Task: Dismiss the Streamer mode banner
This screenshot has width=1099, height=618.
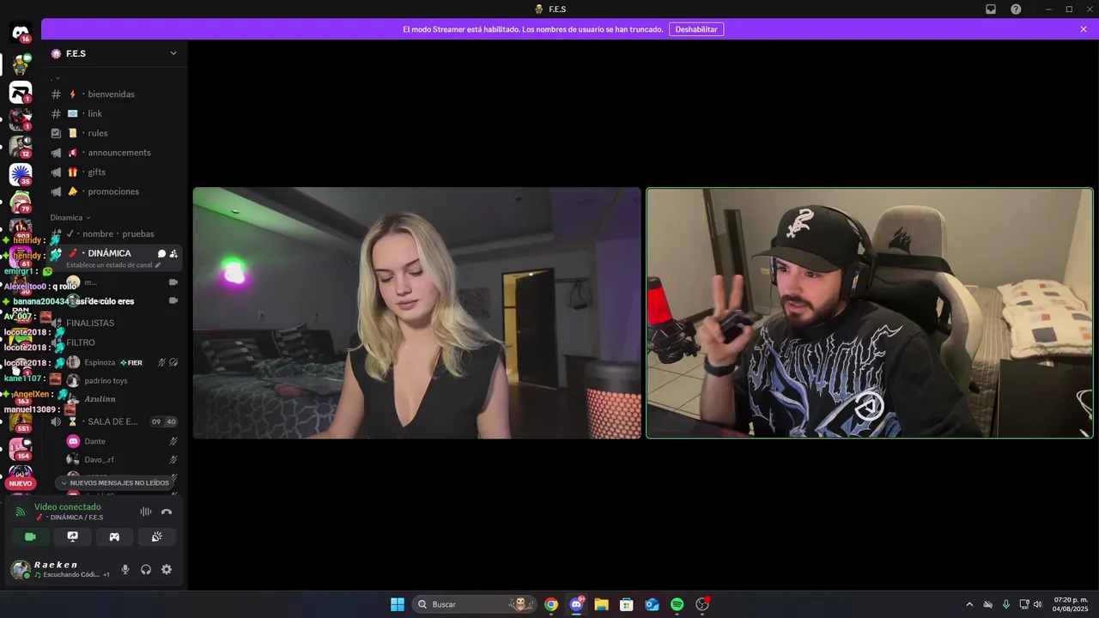Action: (1084, 29)
